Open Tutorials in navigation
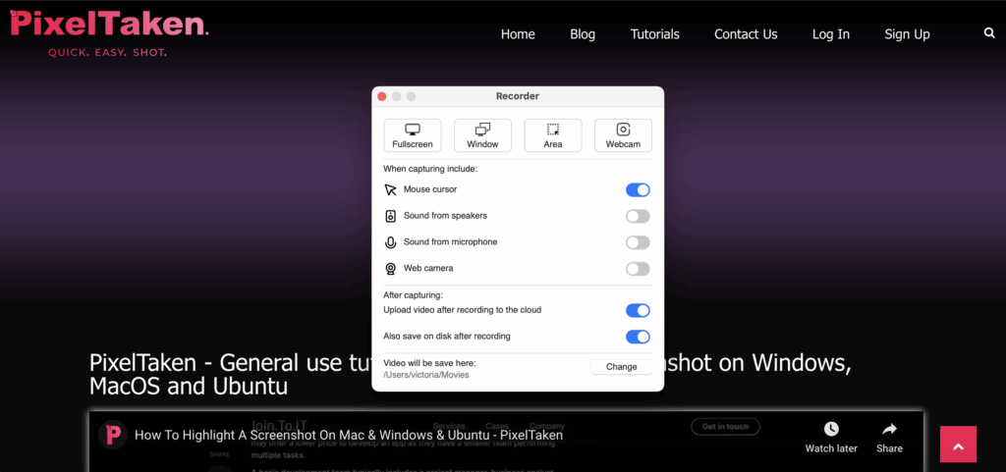This screenshot has width=1006, height=472. [x=655, y=34]
